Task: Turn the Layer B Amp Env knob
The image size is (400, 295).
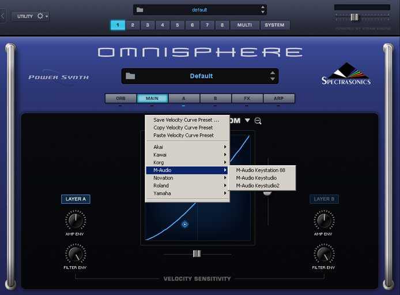Action: [x=324, y=220]
